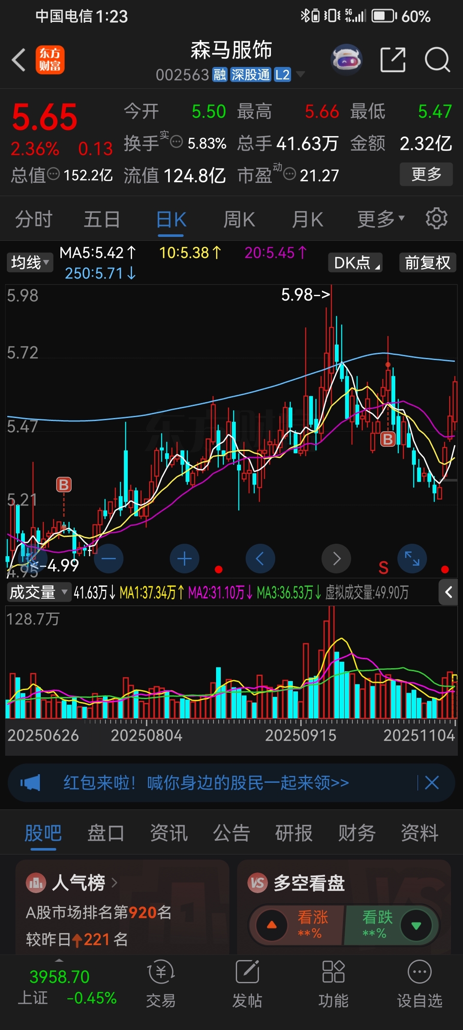Viewport: 463px width, 1030px height.
Task: Open the 股吧 tab
Action: point(43,833)
